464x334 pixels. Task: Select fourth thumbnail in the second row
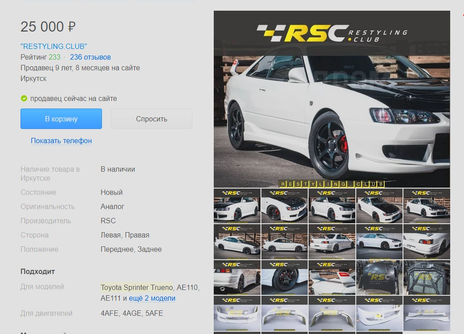pyautogui.click(x=379, y=242)
